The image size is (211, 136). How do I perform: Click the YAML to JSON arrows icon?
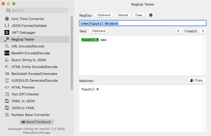[x=7, y=101]
